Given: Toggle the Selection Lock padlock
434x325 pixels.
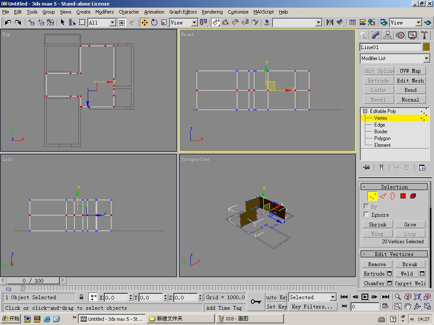Looking at the screenshot, I should point(81,297).
